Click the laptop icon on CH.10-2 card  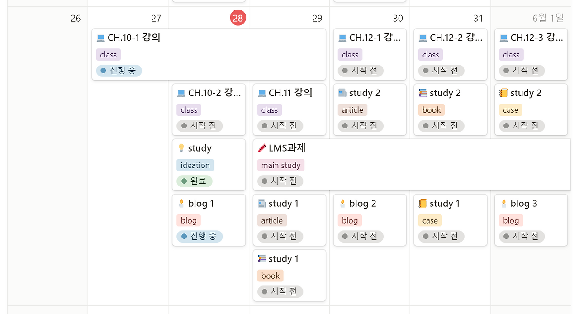click(181, 93)
